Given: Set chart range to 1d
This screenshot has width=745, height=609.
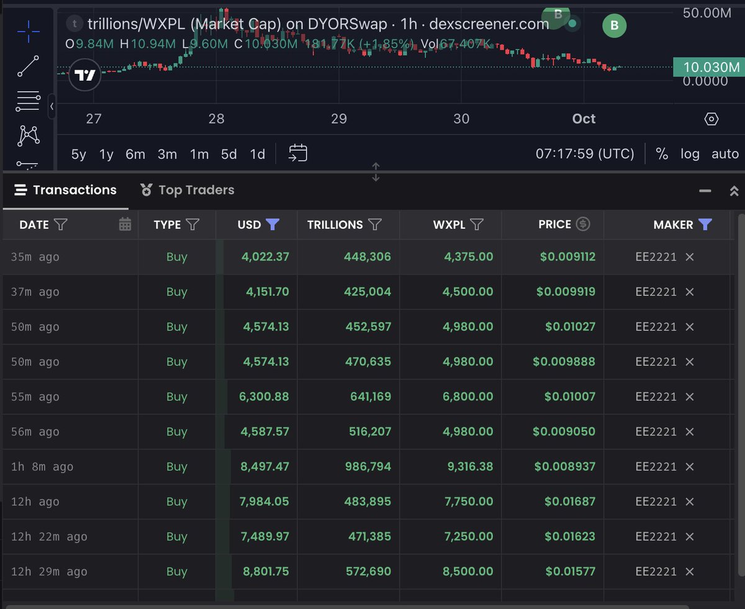Looking at the screenshot, I should tap(257, 154).
